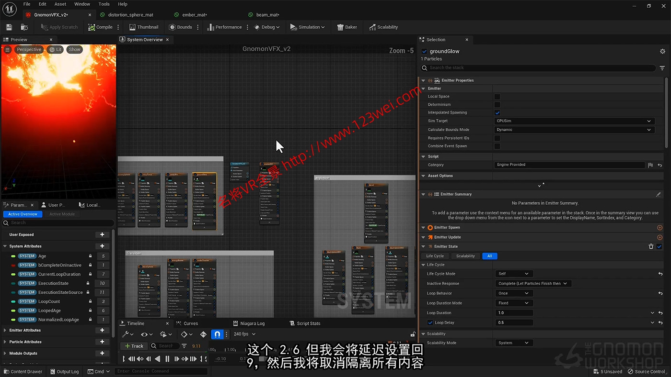This screenshot has height=377, width=671.
Task: Disable Interpolated Spawning
Action: coord(497,112)
